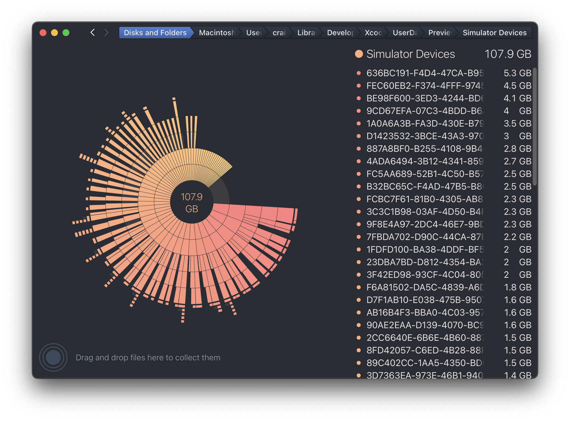The width and height of the screenshot is (570, 421).
Task: Select 1A0A6A3B-FA3D-430E folder row
Action: click(425, 123)
